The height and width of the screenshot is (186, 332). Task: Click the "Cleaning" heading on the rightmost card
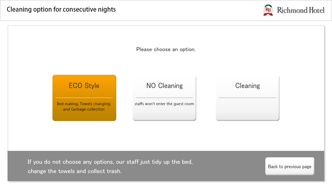click(247, 86)
